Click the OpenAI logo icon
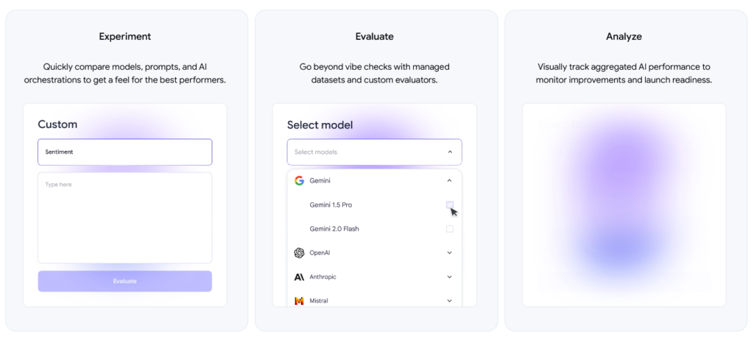 coord(299,252)
